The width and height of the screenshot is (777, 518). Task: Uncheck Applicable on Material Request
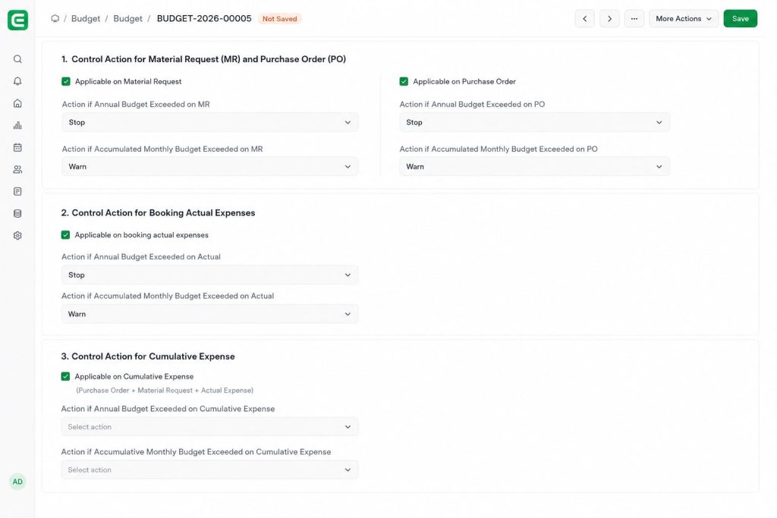point(66,82)
